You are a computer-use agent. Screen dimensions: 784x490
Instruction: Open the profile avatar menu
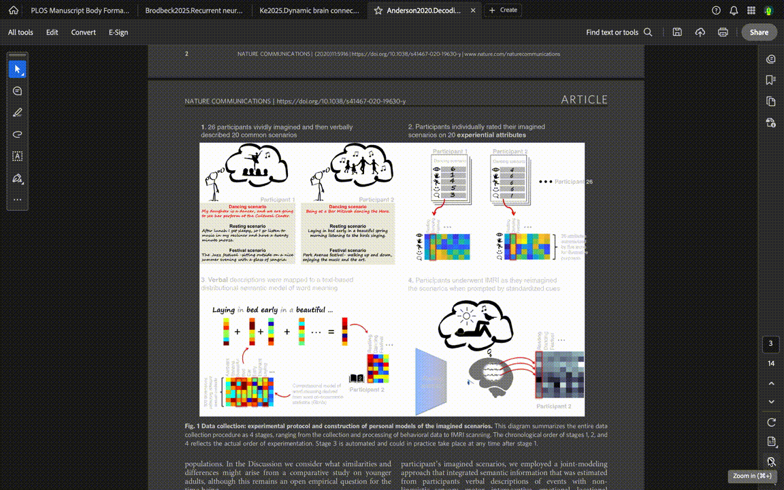(x=769, y=10)
